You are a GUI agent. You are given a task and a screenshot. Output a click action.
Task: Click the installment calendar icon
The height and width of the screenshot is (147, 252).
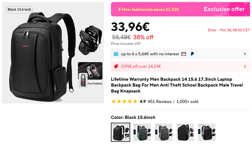116,54
